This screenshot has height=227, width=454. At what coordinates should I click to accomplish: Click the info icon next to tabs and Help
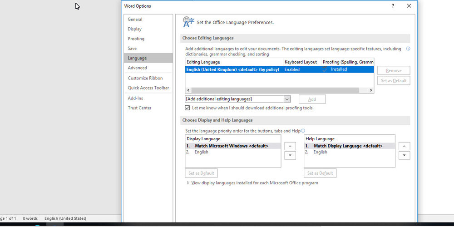pyautogui.click(x=303, y=131)
